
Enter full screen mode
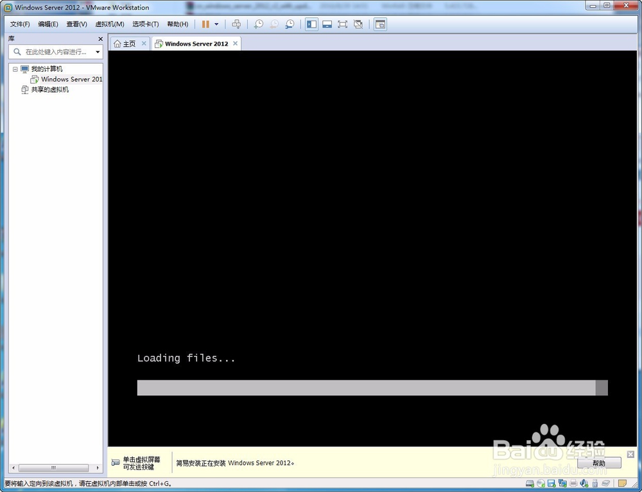tap(342, 24)
